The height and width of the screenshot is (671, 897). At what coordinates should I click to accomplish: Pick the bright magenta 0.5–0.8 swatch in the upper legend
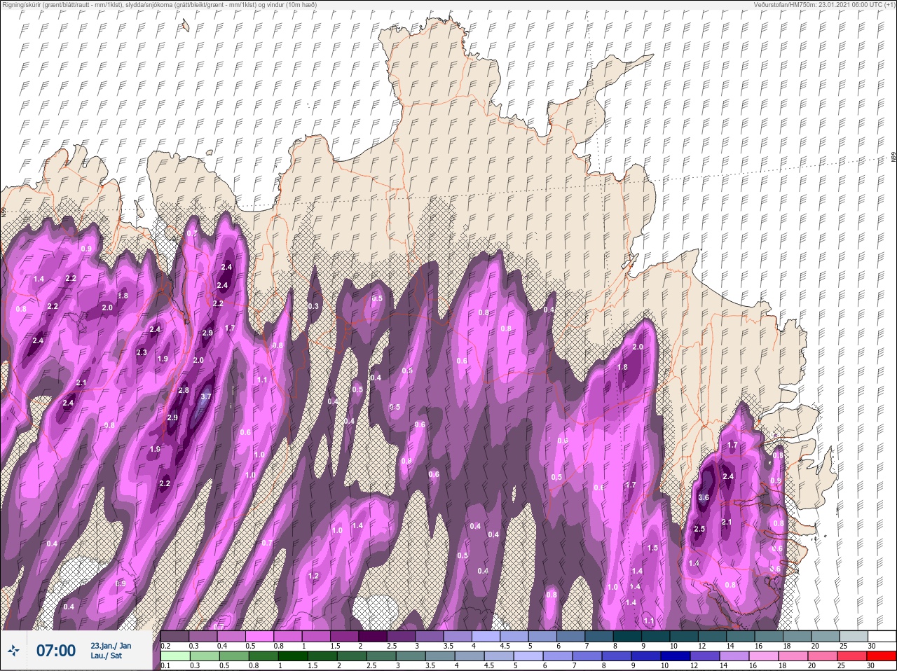click(259, 636)
